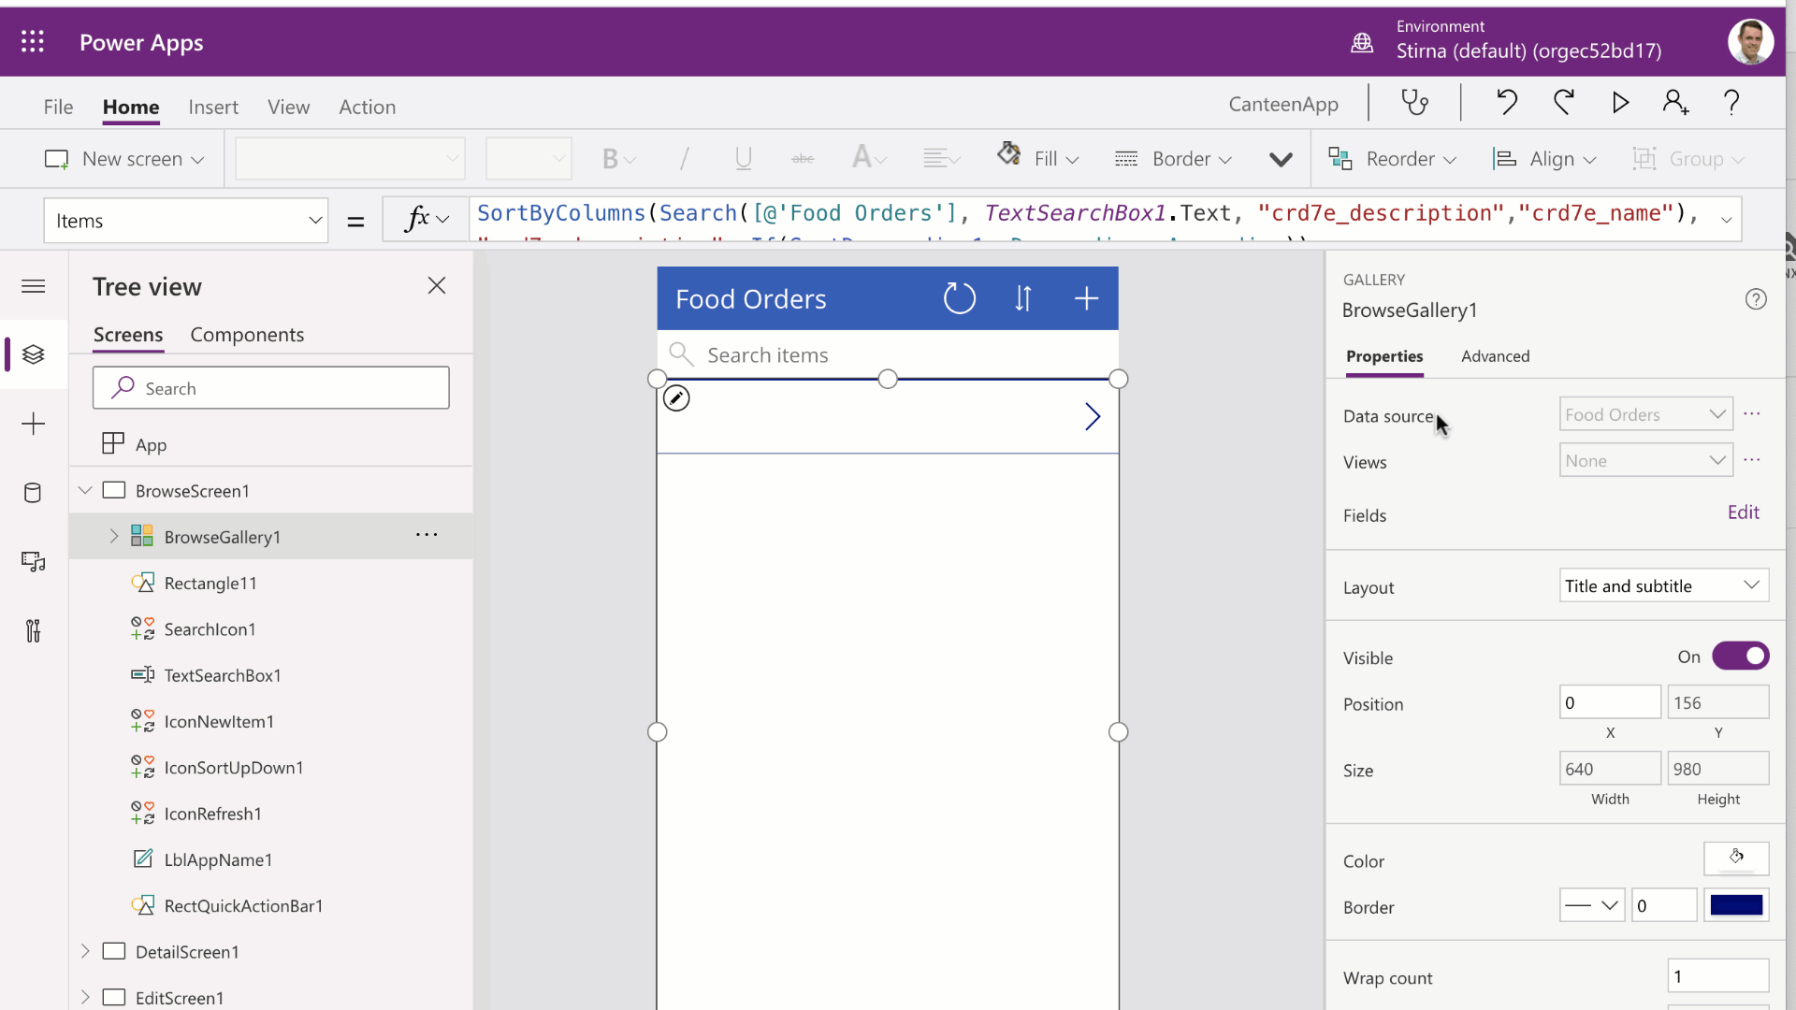The height and width of the screenshot is (1010, 1796).
Task: Toggle Bold formatting
Action: coord(611,159)
